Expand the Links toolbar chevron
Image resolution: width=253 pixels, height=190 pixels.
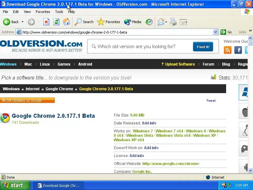pyautogui.click(x=250, y=31)
